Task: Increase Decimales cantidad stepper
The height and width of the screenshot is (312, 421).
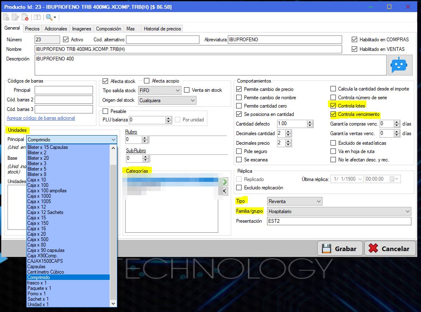Action: 288,131
